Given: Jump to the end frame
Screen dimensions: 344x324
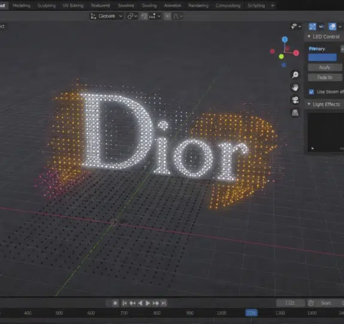Looking at the screenshot, I should tap(164, 303).
